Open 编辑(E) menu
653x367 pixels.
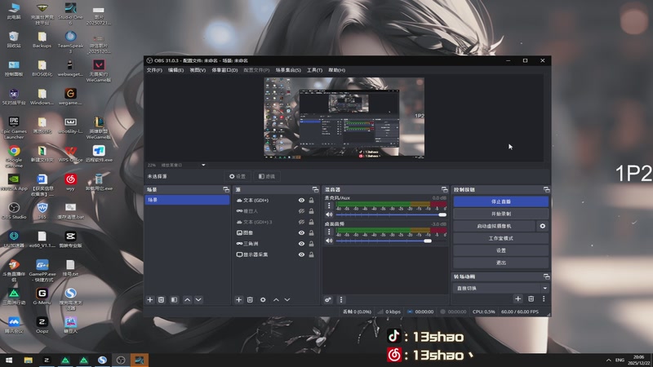[x=175, y=70]
